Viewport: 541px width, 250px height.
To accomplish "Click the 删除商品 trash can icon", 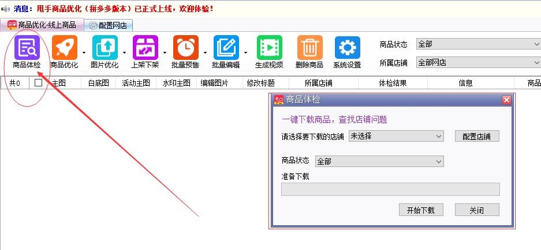I will tap(310, 47).
